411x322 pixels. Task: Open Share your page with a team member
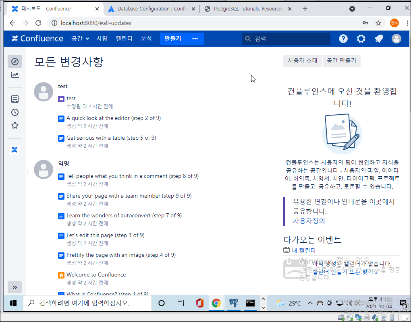pos(129,196)
